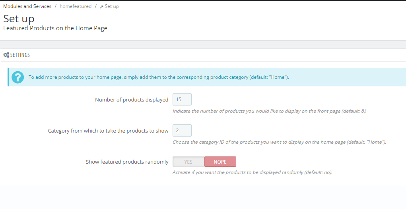The width and height of the screenshot is (406, 209).
Task: Click help text about random display activation
Action: coord(252,173)
